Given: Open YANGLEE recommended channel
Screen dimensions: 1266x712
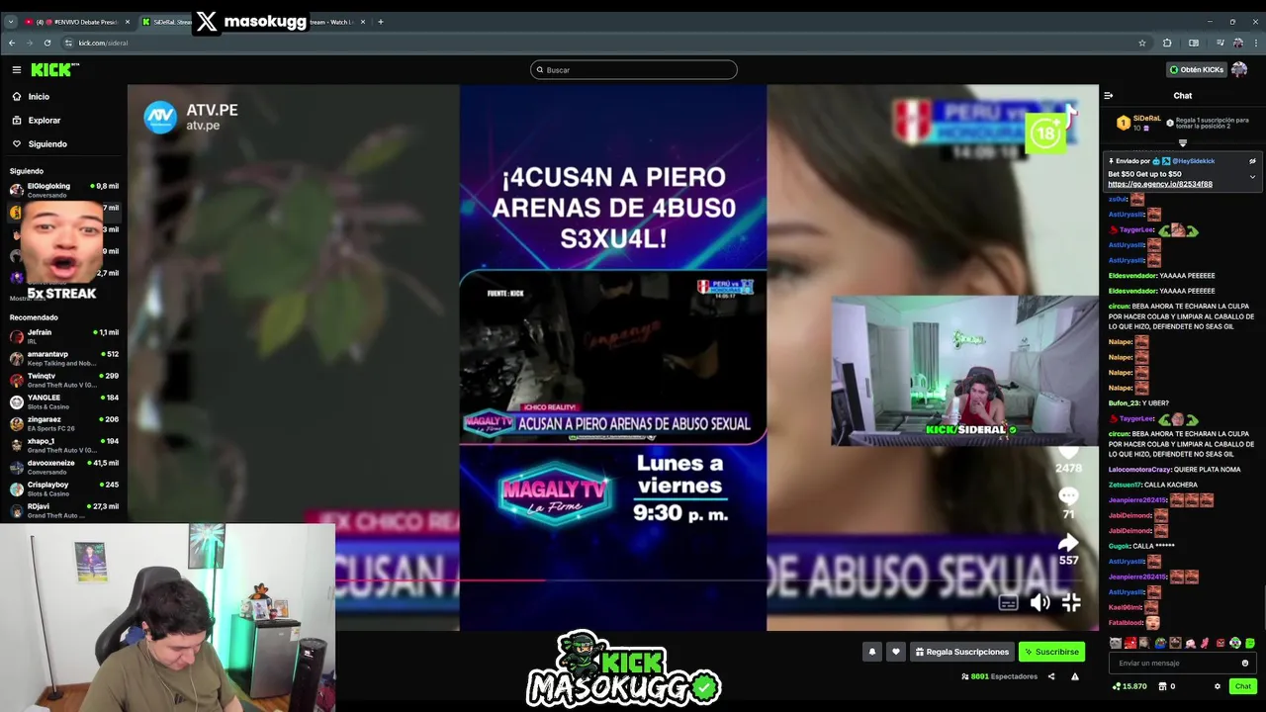Looking at the screenshot, I should point(64,401).
